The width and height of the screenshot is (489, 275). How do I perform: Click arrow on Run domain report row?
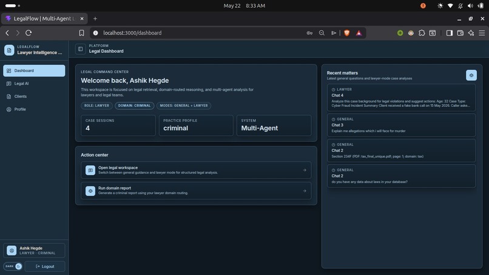(305, 191)
